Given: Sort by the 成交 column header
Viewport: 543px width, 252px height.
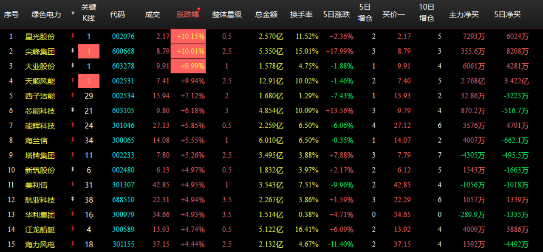Looking at the screenshot, I should pos(153,14).
